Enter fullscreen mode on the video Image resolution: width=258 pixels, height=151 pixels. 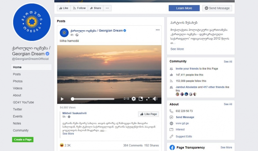(148, 99)
